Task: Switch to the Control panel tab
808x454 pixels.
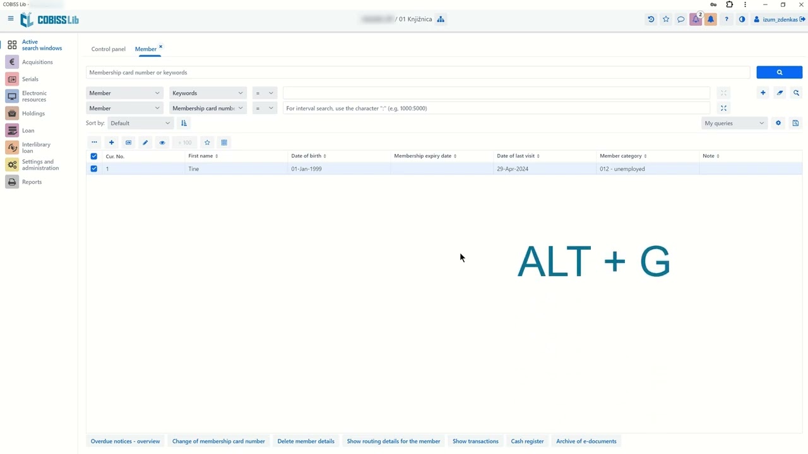Action: point(109,49)
